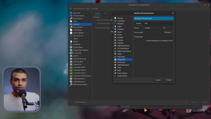Select RNG device icon

point(115,70)
